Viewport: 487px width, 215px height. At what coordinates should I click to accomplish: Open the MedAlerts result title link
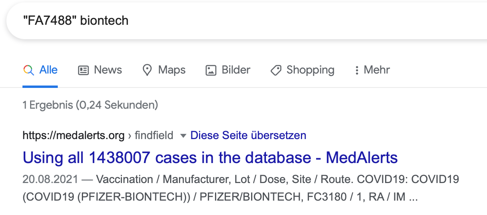[210, 158]
